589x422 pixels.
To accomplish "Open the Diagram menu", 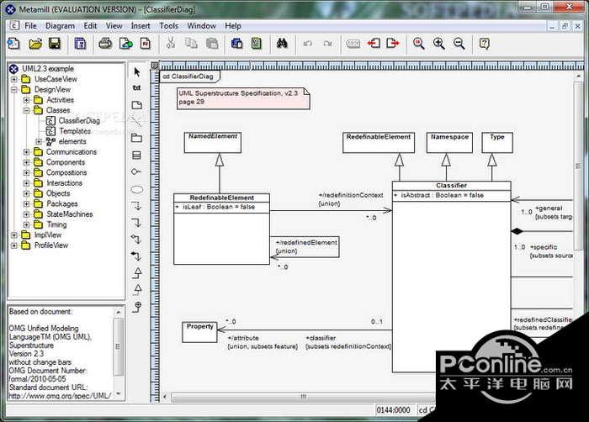I will (x=60, y=26).
